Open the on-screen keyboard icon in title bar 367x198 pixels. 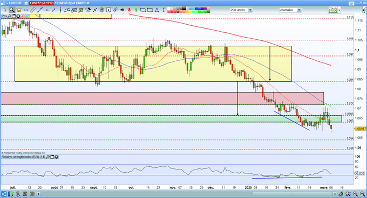pyautogui.click(x=351, y=3)
